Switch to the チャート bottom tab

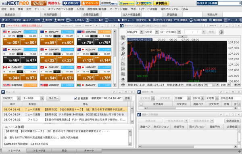click(89, 151)
